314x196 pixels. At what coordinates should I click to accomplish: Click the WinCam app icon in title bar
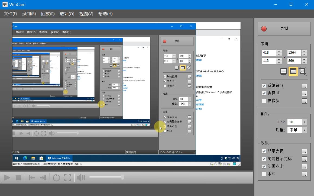tap(5, 4)
